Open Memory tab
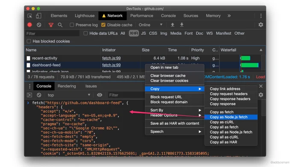Image resolution: width=291 pixels, height=167 pixels. [x=213, y=16]
